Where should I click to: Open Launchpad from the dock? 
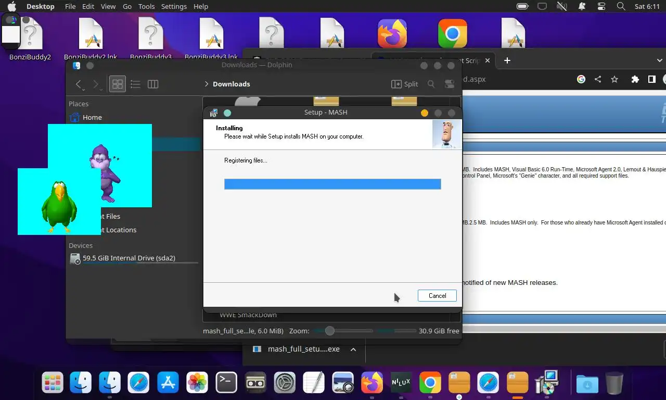pos(53,383)
